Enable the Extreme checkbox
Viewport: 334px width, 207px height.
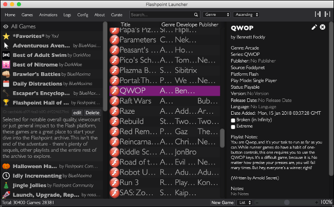click(x=234, y=126)
